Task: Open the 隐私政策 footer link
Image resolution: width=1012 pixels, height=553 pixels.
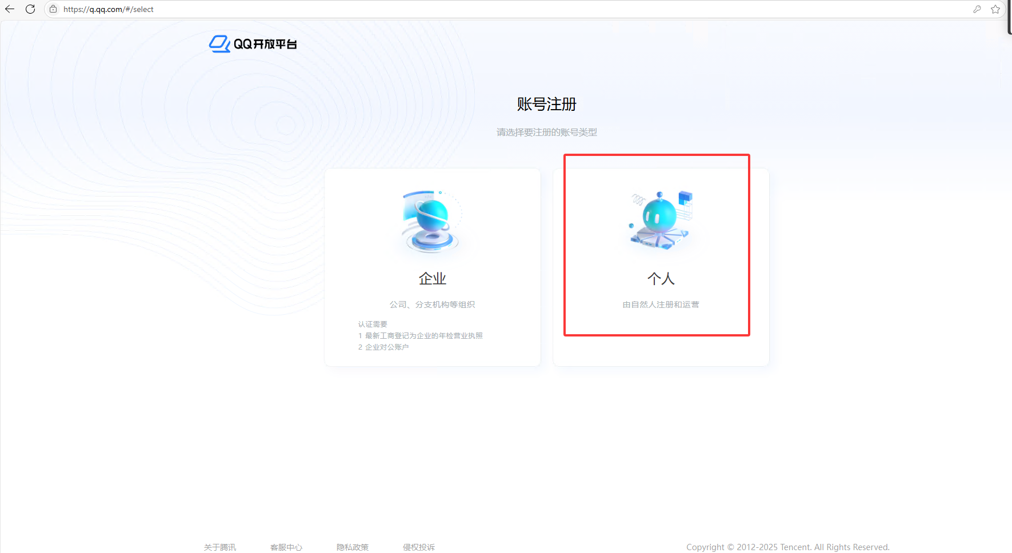Action: tap(353, 547)
